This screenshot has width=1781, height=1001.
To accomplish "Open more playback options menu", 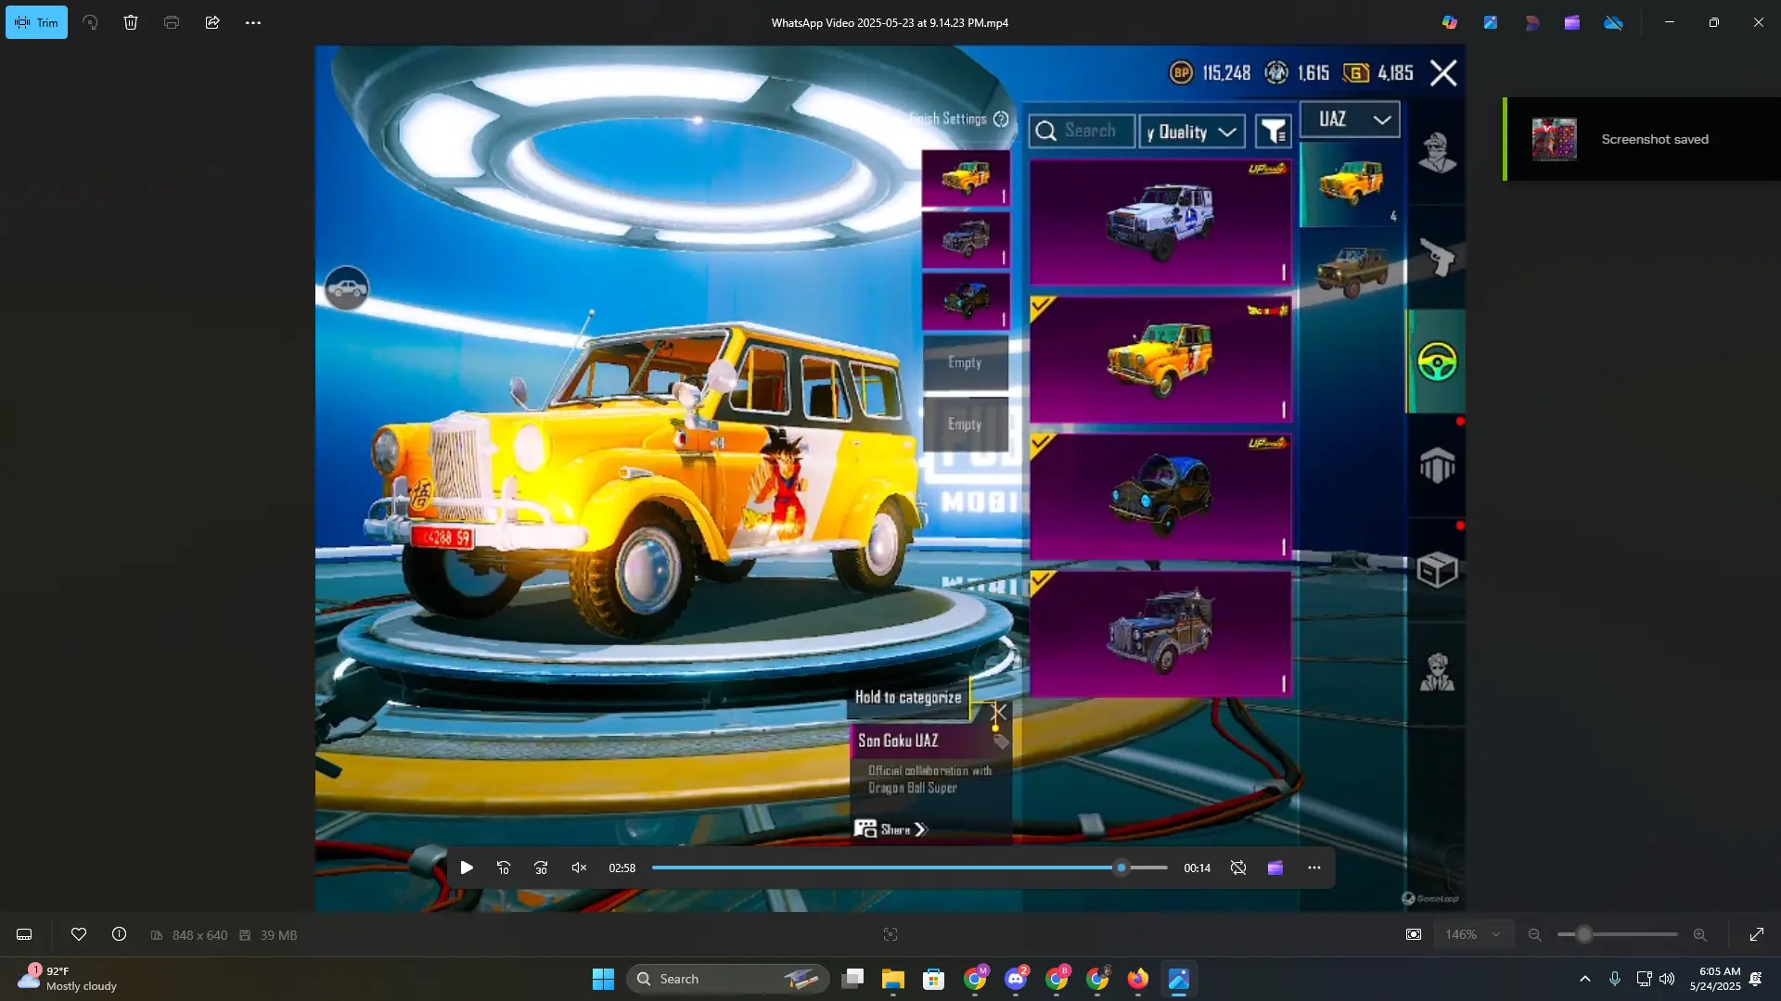I will [x=1314, y=868].
